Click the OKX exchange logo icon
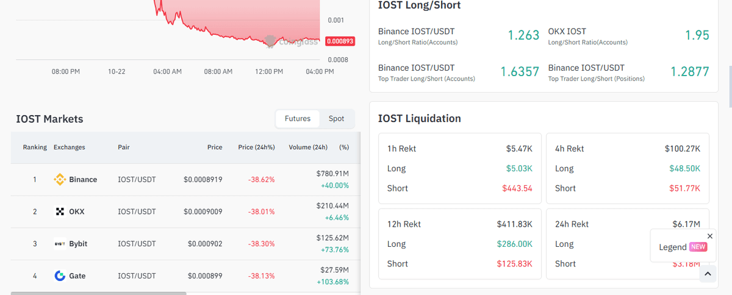 click(60, 211)
